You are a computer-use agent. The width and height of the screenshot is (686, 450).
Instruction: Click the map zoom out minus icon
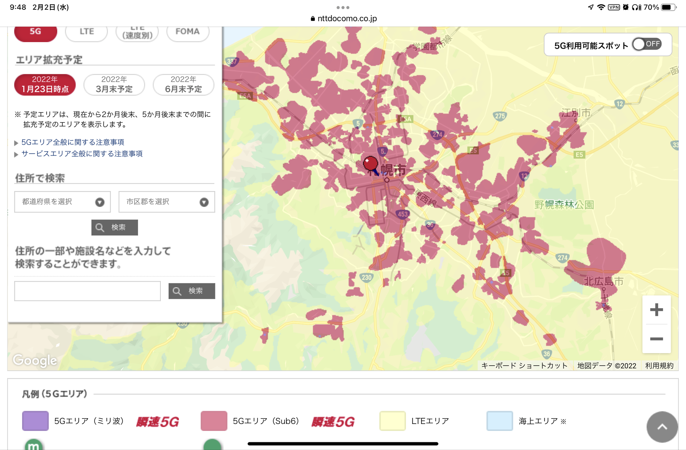click(656, 339)
